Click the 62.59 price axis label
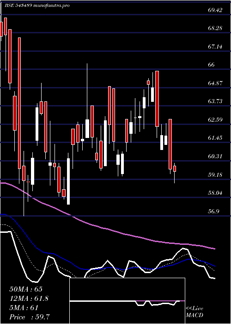This screenshot has width=231, height=324. pos(215,119)
